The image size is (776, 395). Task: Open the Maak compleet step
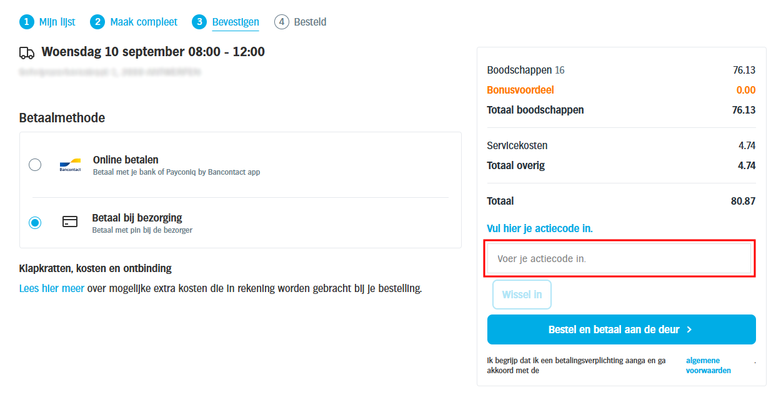142,21
